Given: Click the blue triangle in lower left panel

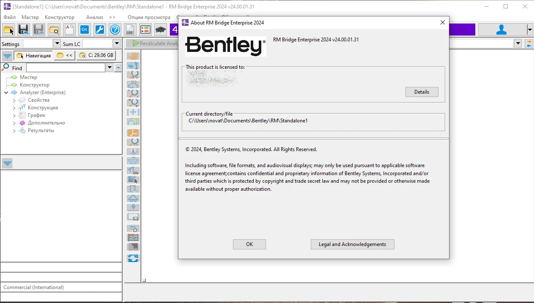Looking at the screenshot, I should pos(7,163).
